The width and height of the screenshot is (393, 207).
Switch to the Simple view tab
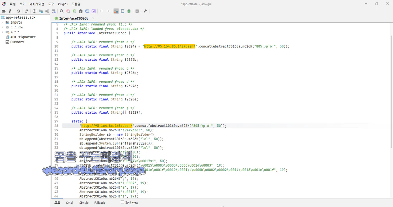(x=84, y=202)
